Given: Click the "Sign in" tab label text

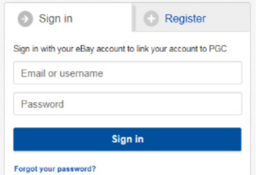Looking at the screenshot, I should (x=55, y=18).
